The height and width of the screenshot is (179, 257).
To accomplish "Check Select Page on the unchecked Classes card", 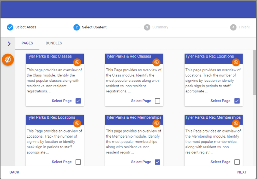I will pos(158,101).
